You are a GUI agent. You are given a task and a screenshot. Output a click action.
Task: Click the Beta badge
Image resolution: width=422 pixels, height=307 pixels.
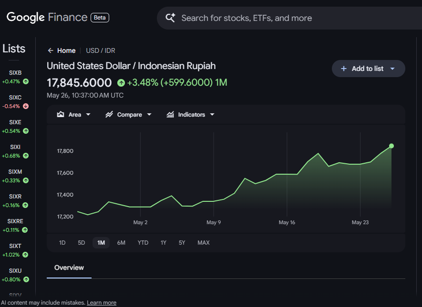[x=100, y=18]
